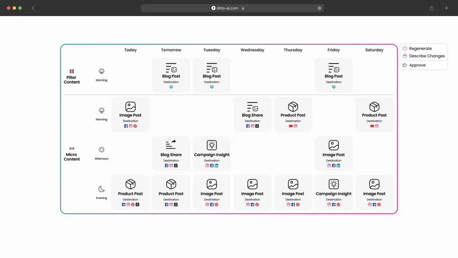Viewport: 458px width, 258px height.
Task: Click the Friday column header
Action: tap(334, 50)
